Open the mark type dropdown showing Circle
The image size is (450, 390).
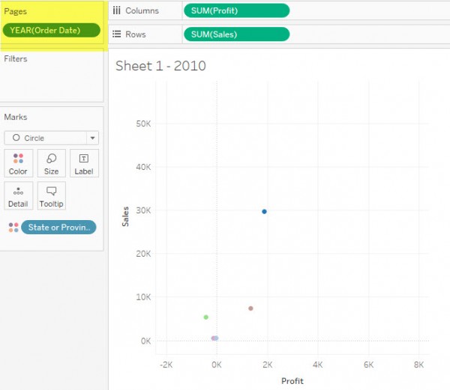[51, 138]
